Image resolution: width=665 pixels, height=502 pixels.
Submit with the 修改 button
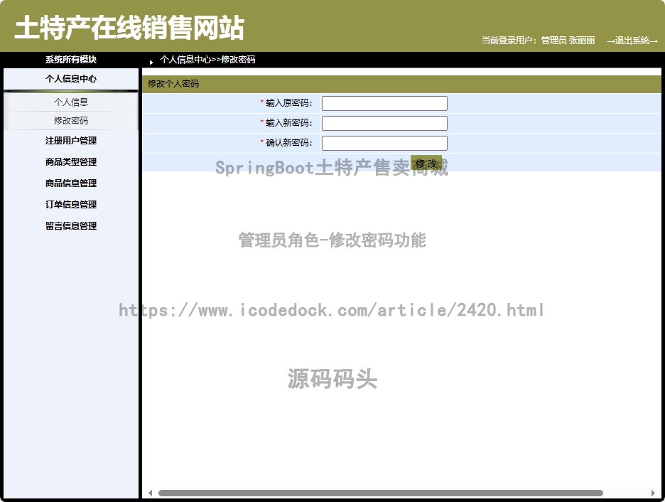(x=426, y=164)
